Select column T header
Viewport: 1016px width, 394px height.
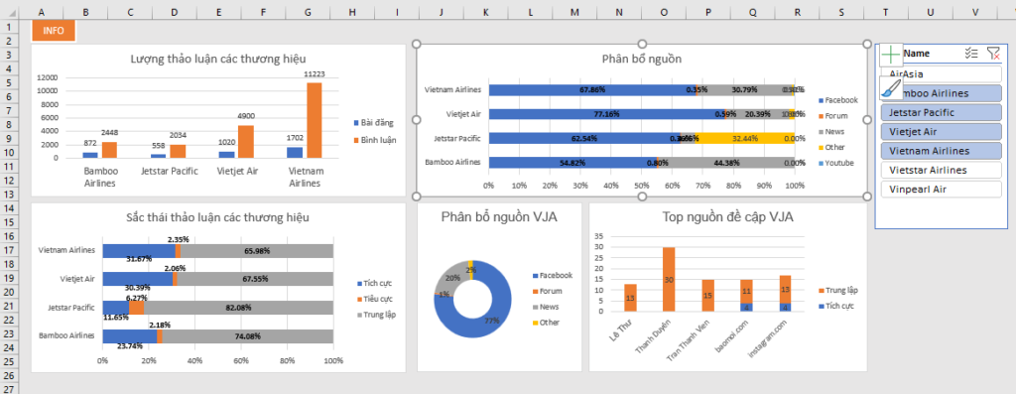pos(886,12)
